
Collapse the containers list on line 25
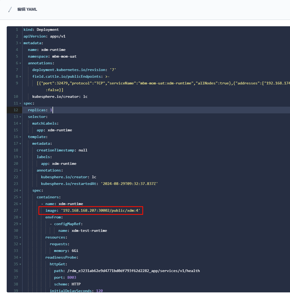click(x=20, y=197)
